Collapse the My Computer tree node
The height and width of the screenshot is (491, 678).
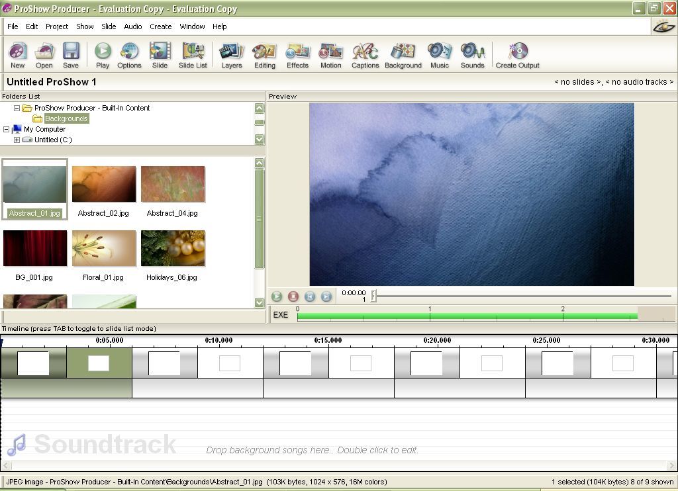pos(7,129)
